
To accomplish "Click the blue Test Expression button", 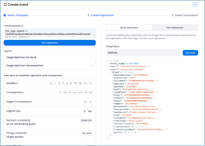I will 50,43.
